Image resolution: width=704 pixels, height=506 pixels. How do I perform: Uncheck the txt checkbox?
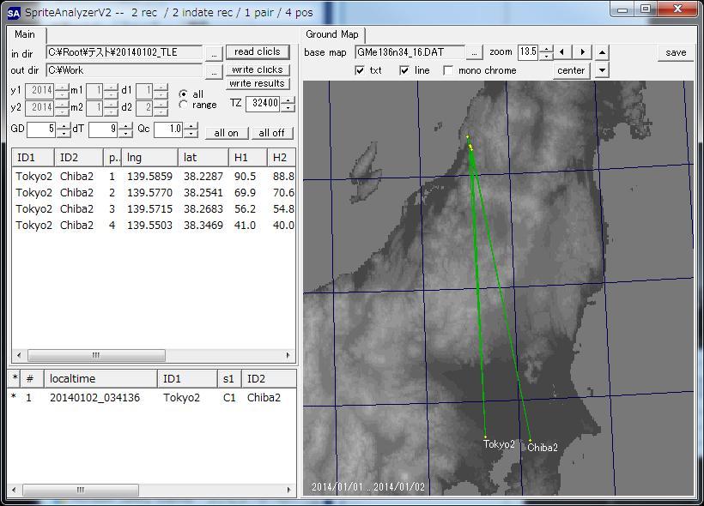360,70
